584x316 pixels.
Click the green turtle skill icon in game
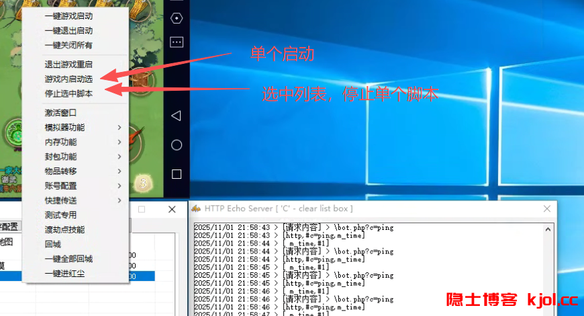pyautogui.click(x=15, y=133)
